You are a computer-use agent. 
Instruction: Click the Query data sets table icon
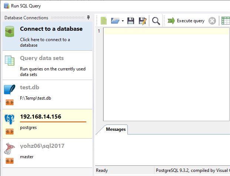coord(10,60)
